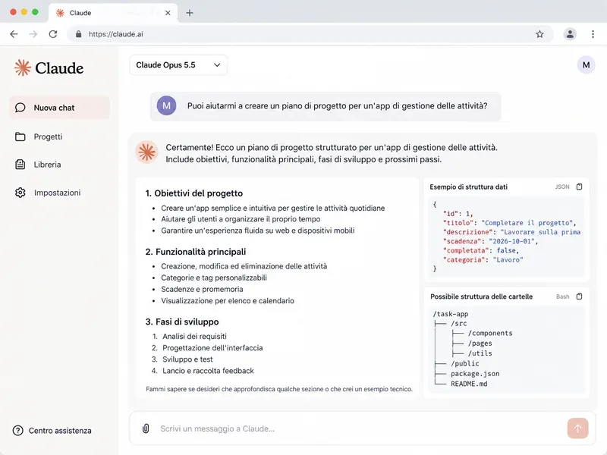The width and height of the screenshot is (607, 455).
Task: Click the package.json line in the folder tree
Action: tap(475, 374)
